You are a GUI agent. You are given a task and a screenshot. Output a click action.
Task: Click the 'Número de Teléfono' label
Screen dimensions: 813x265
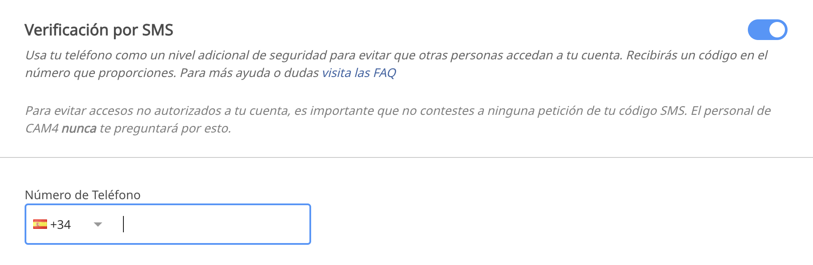[x=83, y=195]
